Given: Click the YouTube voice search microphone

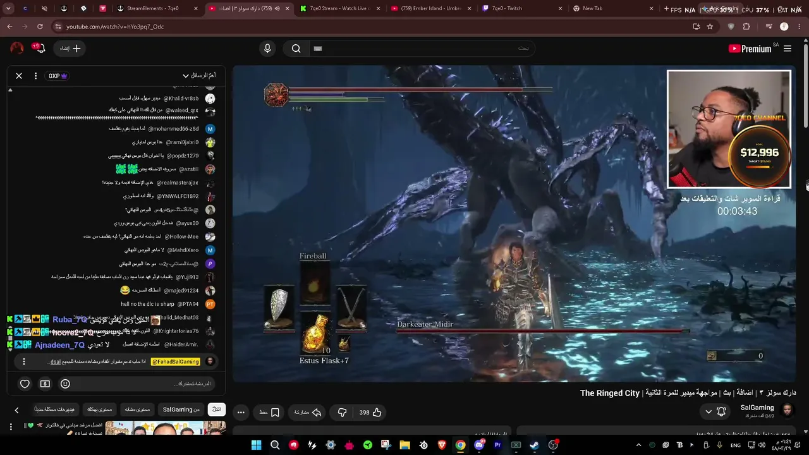Looking at the screenshot, I should pos(267,49).
